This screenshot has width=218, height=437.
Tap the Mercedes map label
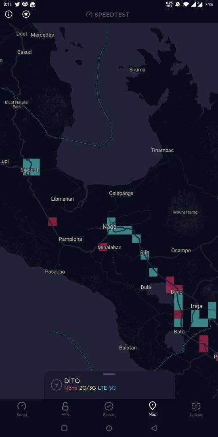click(x=42, y=35)
